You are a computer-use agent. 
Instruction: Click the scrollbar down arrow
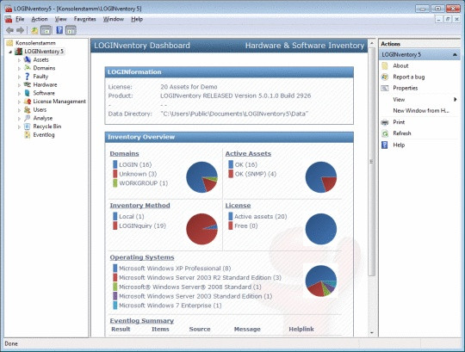click(372, 333)
